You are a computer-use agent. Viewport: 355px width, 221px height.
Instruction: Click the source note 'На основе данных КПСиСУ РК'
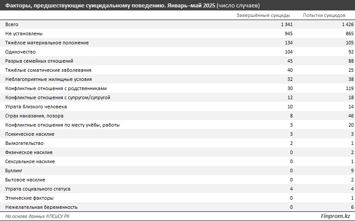pyautogui.click(x=37, y=216)
